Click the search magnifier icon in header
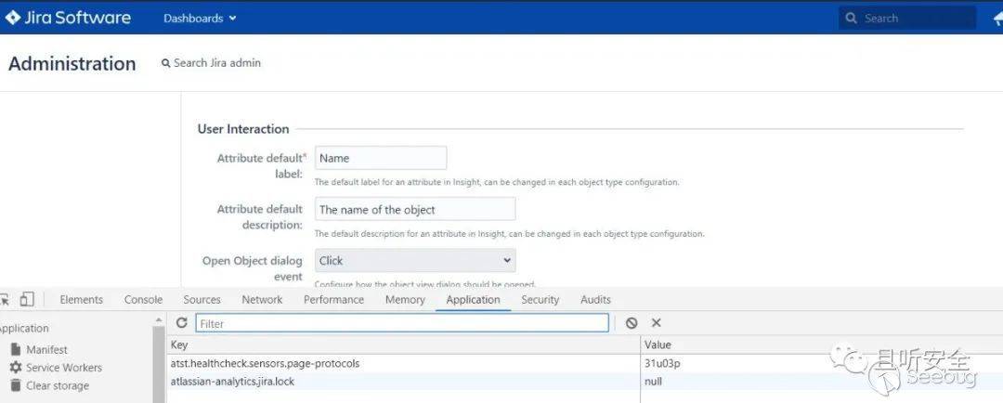The image size is (1003, 403). 852,19
